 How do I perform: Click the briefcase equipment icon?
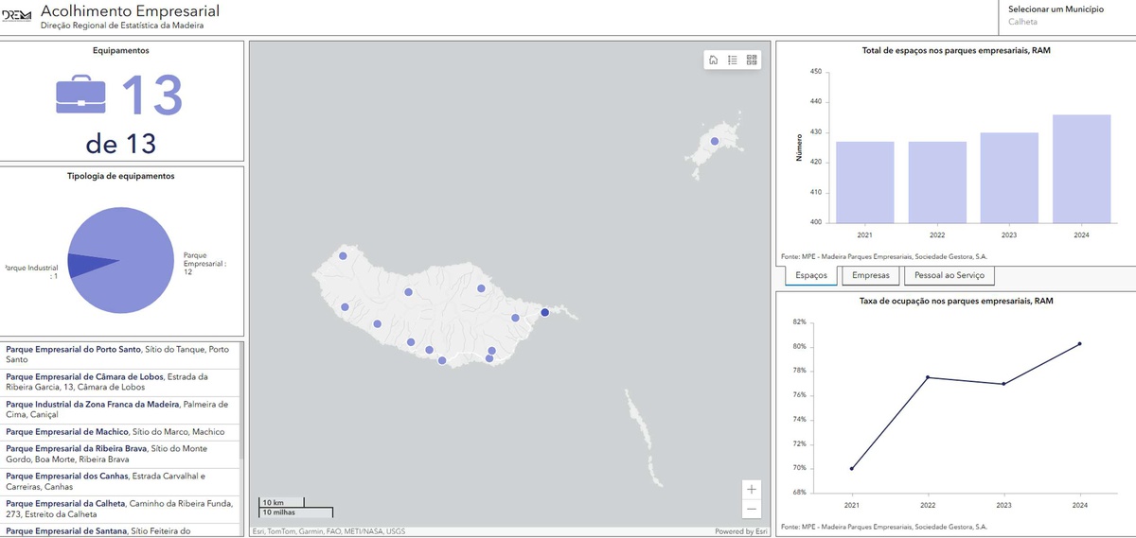(80, 95)
